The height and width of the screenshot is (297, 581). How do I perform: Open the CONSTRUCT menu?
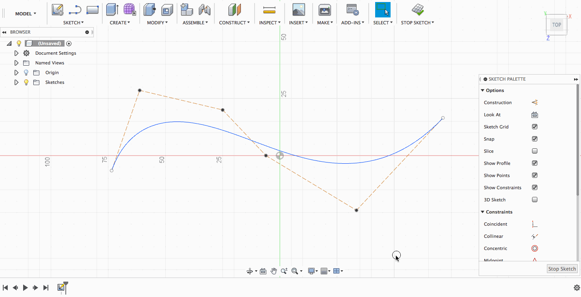click(234, 23)
